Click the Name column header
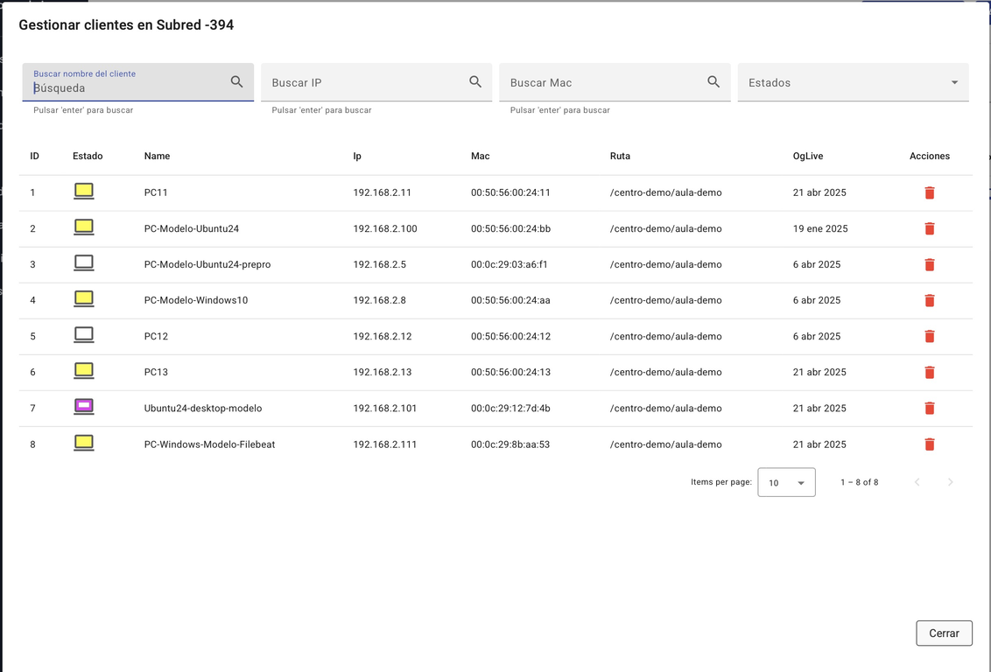Viewport: 991px width, 672px height. pos(157,156)
